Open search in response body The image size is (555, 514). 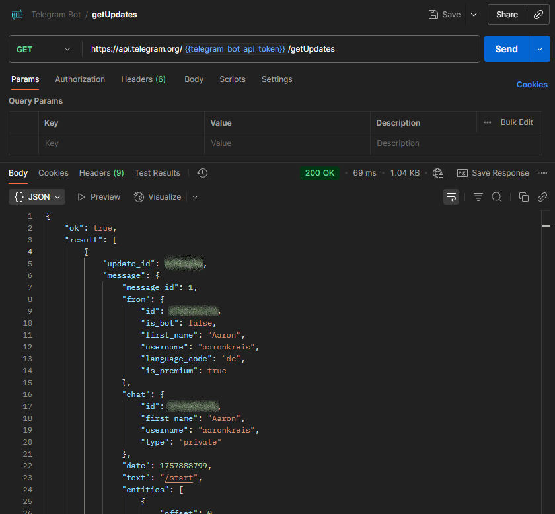point(497,197)
